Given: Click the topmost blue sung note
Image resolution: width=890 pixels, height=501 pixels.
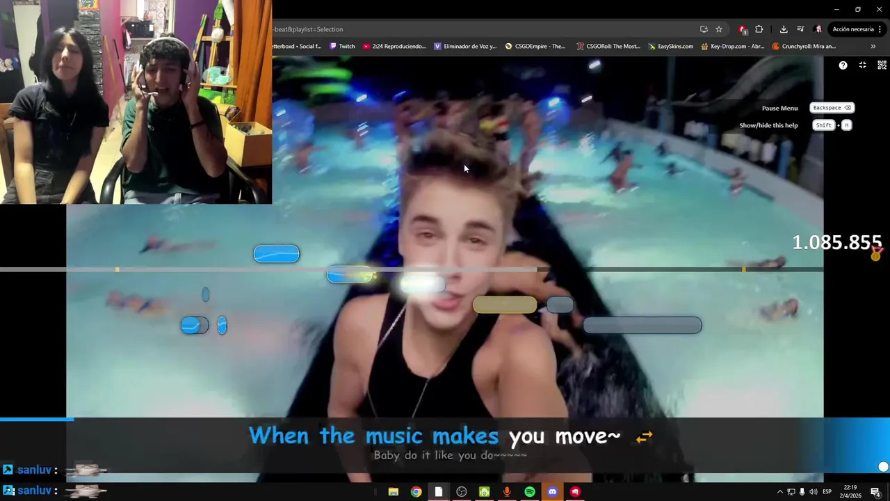Looking at the screenshot, I should coord(277,254).
